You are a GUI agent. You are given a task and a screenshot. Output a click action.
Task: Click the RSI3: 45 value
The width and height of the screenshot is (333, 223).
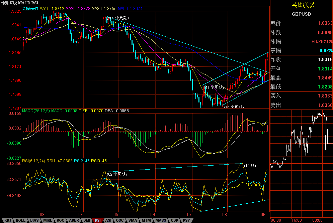click(99, 161)
